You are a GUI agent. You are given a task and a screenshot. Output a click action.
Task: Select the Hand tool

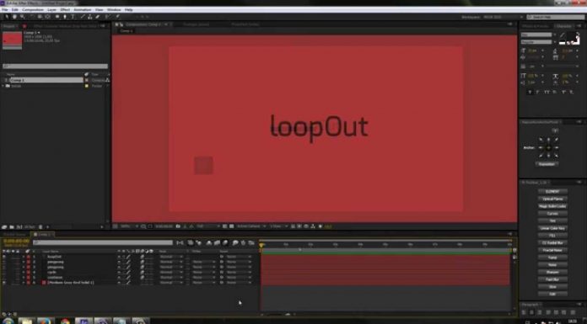[x=14, y=17]
